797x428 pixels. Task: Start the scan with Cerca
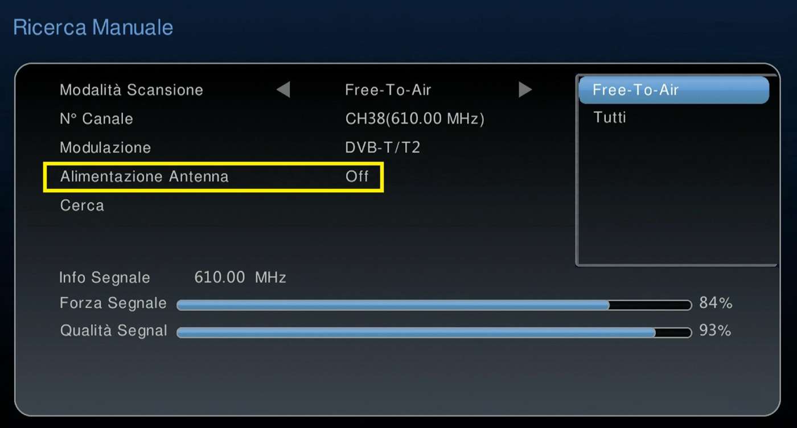tap(82, 205)
